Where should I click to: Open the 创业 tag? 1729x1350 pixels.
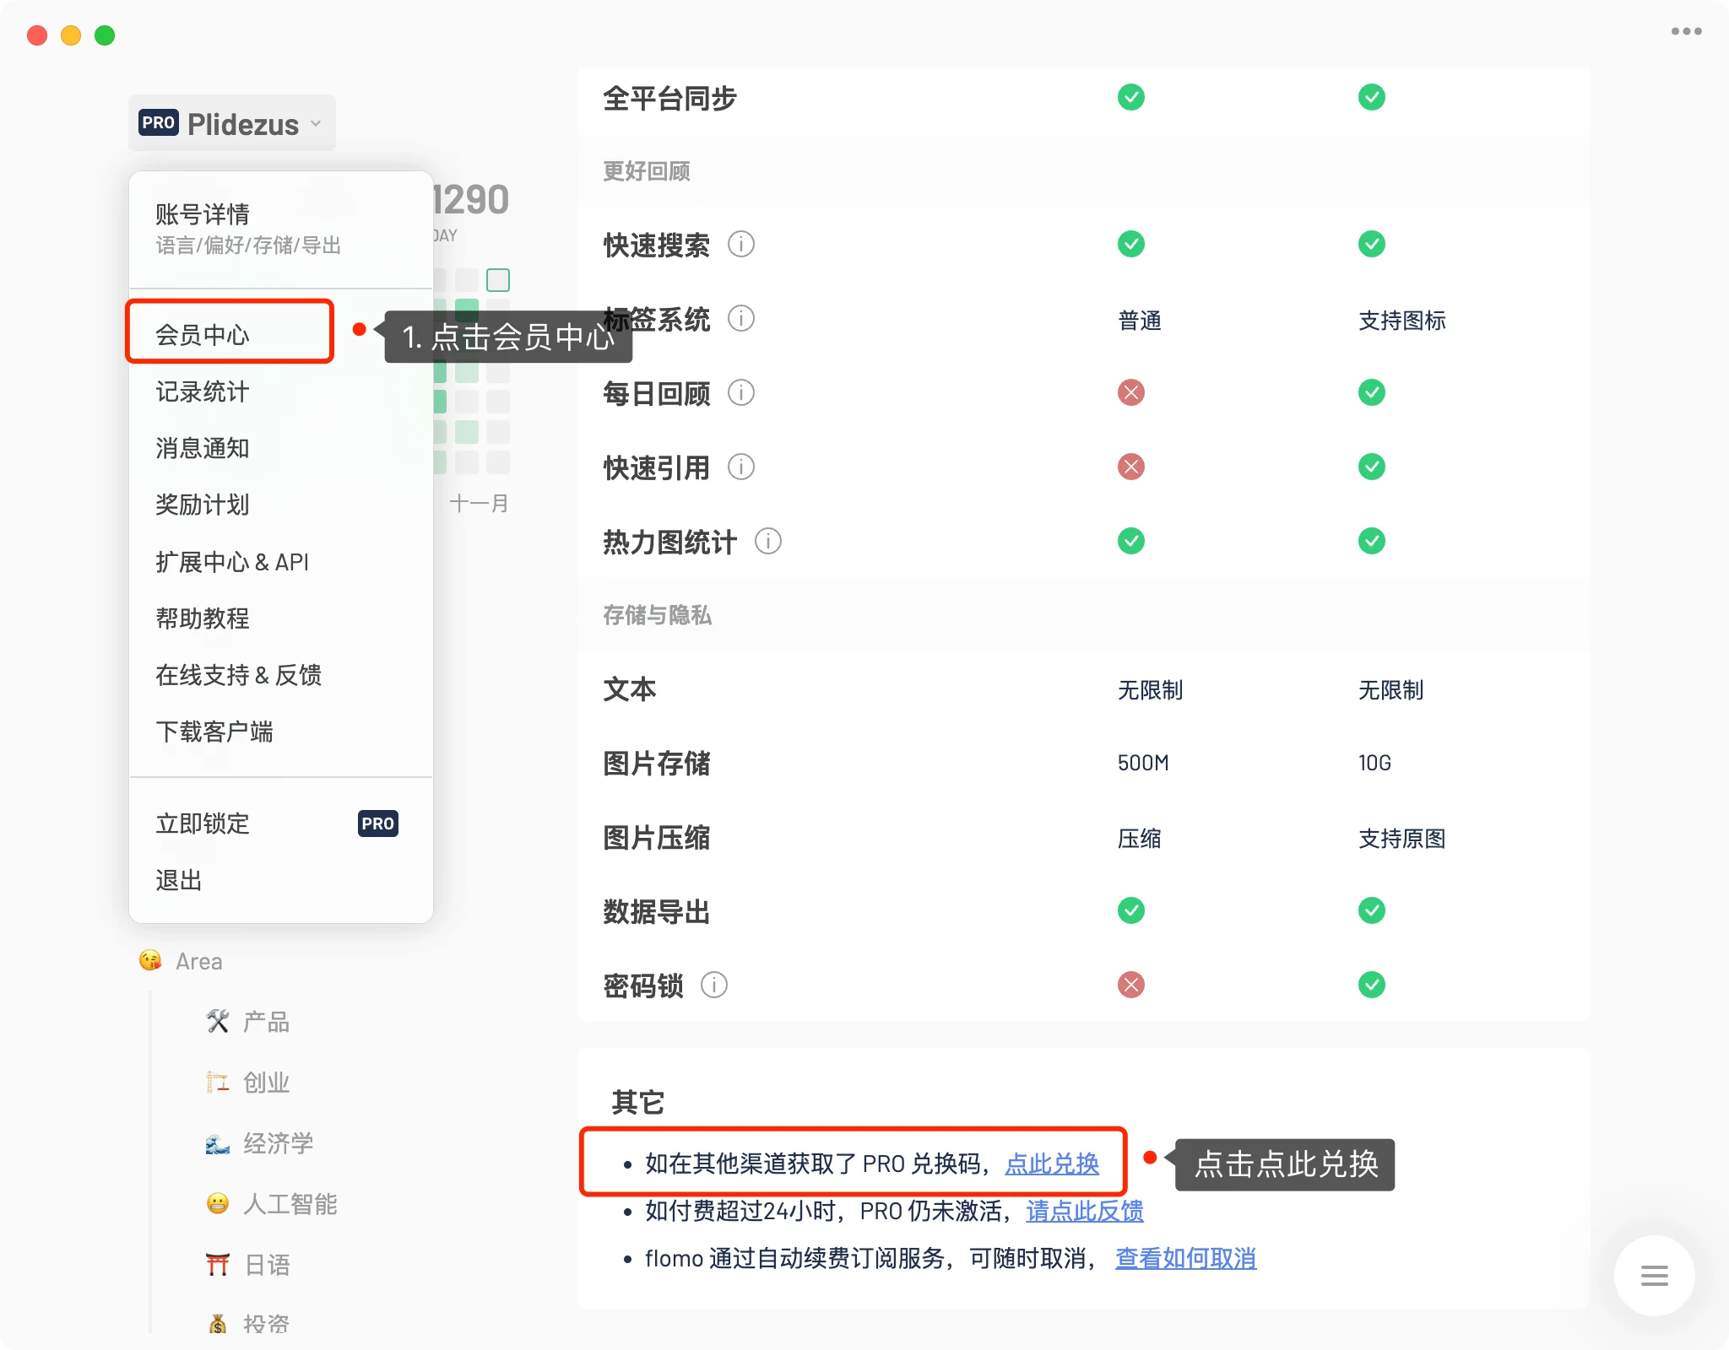point(266,1083)
